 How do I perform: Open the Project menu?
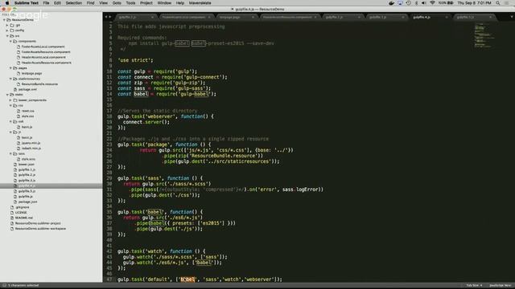(x=146, y=3)
